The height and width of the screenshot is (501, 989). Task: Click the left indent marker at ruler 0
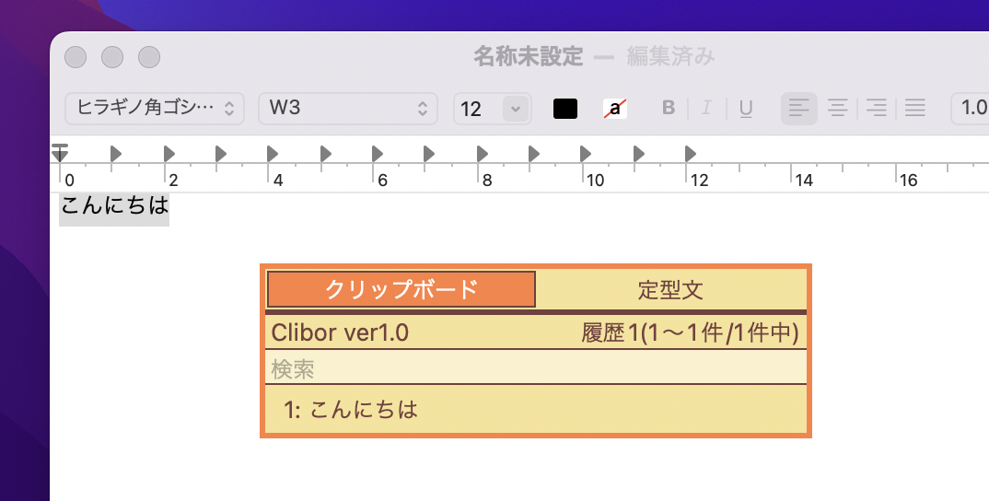coord(60,153)
